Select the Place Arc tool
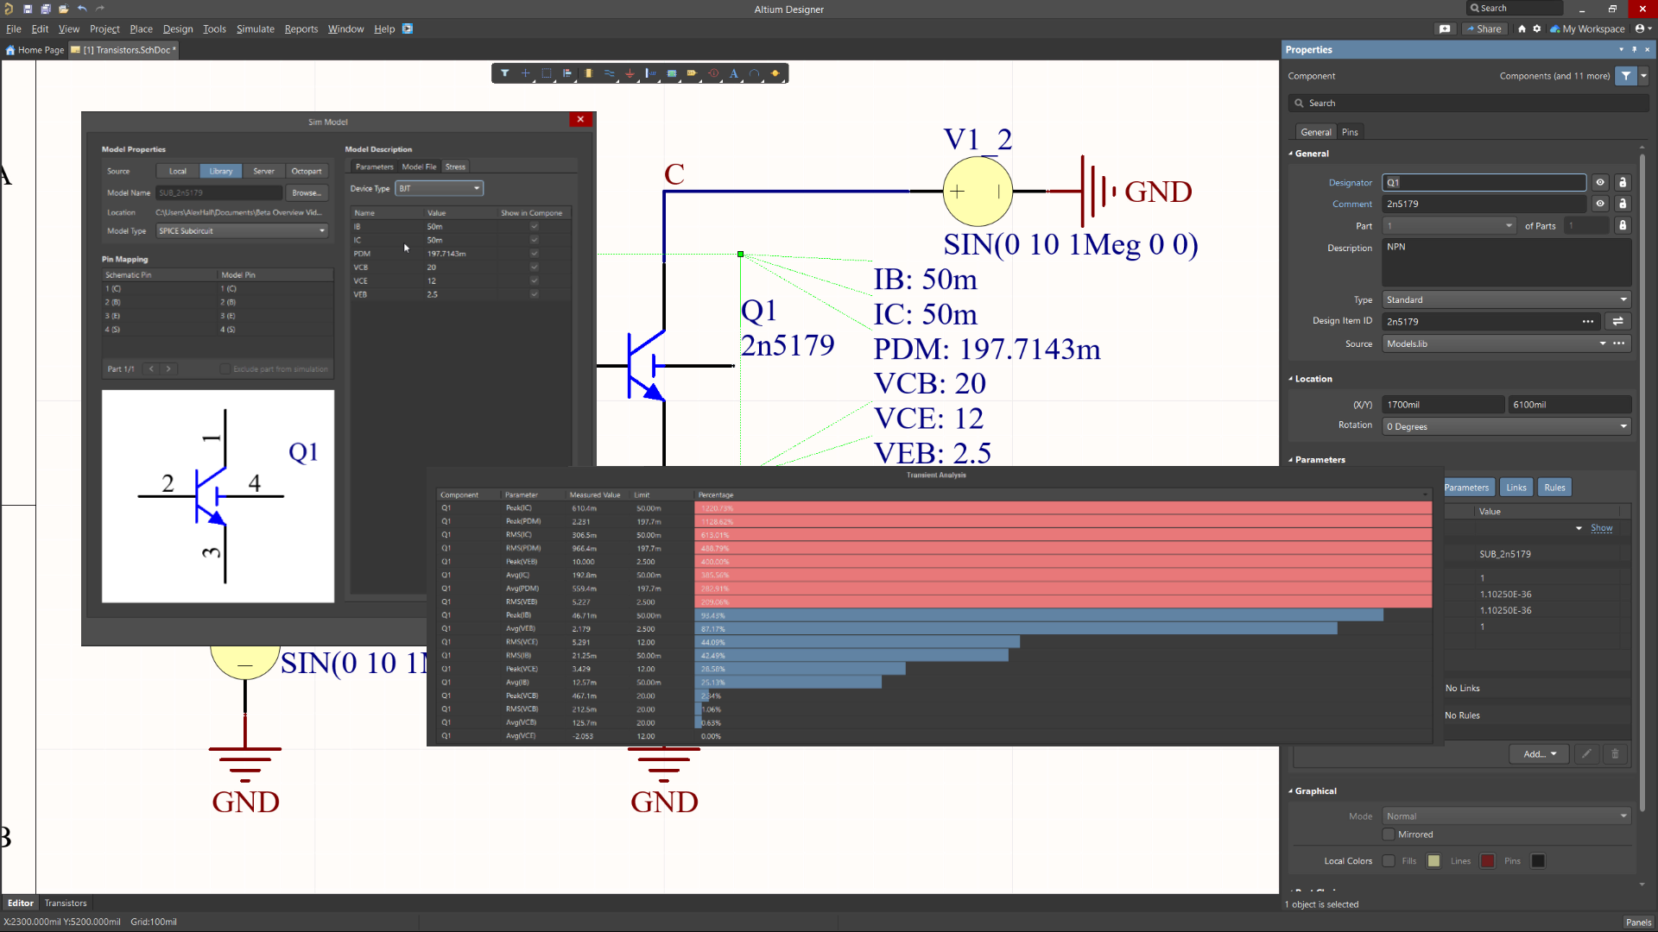The image size is (1658, 932). pos(755,73)
